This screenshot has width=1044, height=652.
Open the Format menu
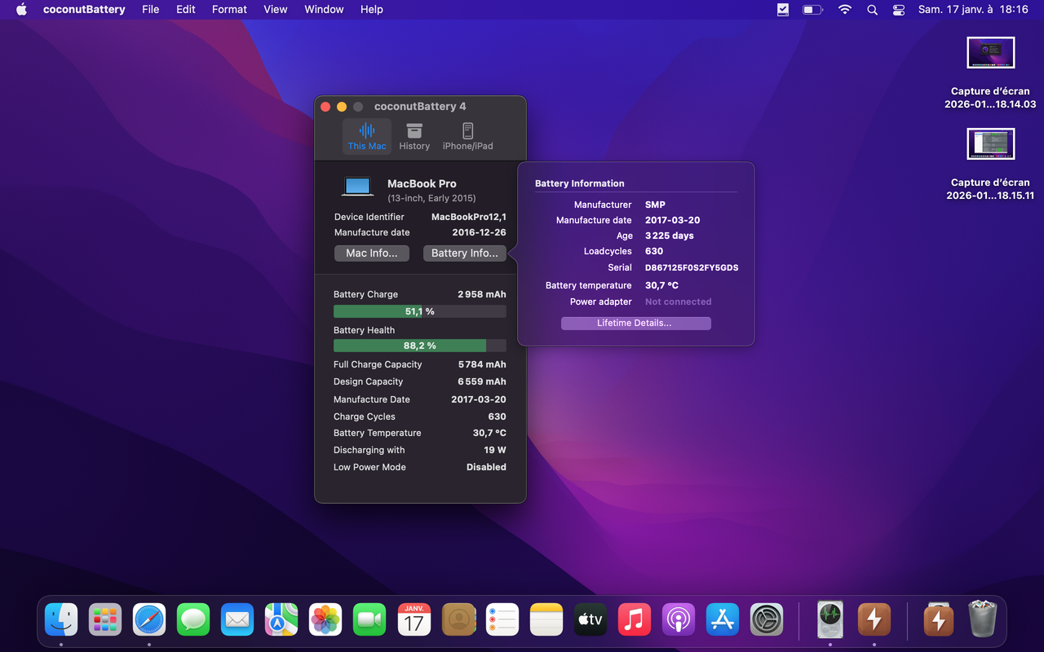229,10
